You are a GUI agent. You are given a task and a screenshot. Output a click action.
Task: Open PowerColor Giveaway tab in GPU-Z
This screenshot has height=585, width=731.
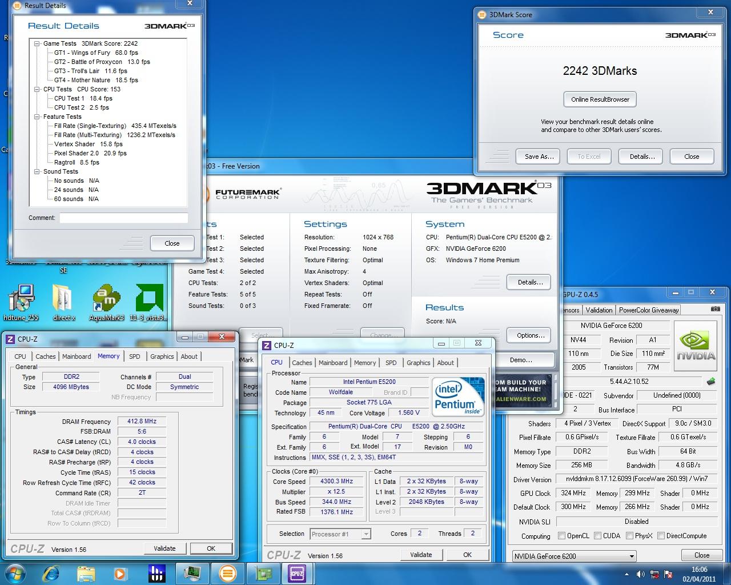[649, 310]
